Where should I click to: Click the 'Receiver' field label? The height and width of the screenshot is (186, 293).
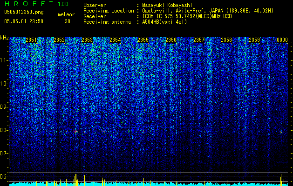click(95, 16)
